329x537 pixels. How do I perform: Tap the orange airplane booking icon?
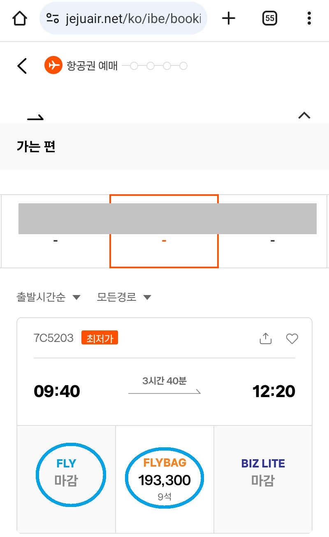click(53, 65)
